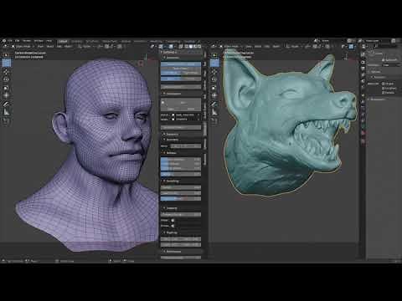This screenshot has width=402, height=301.
Task: Open the View Layer selector in the top bar
Action: 374,41
